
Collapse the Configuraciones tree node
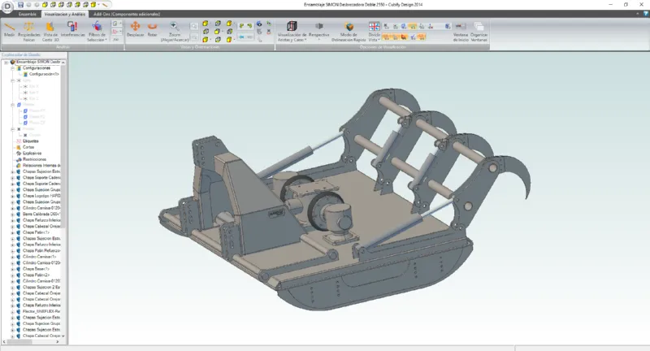tap(14, 68)
